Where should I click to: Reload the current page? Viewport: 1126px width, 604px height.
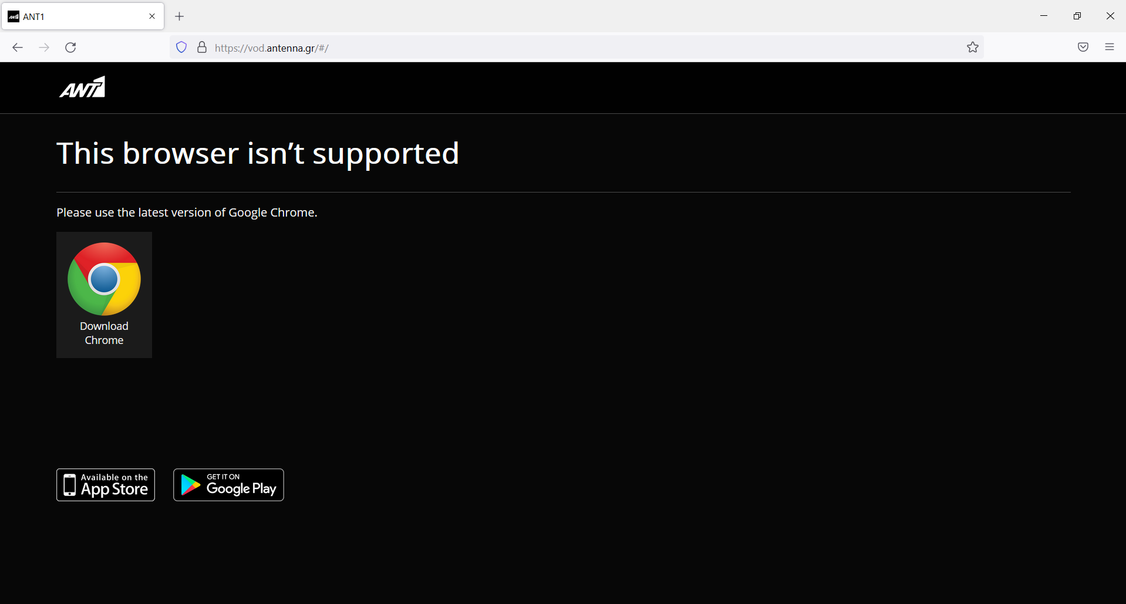[70, 47]
